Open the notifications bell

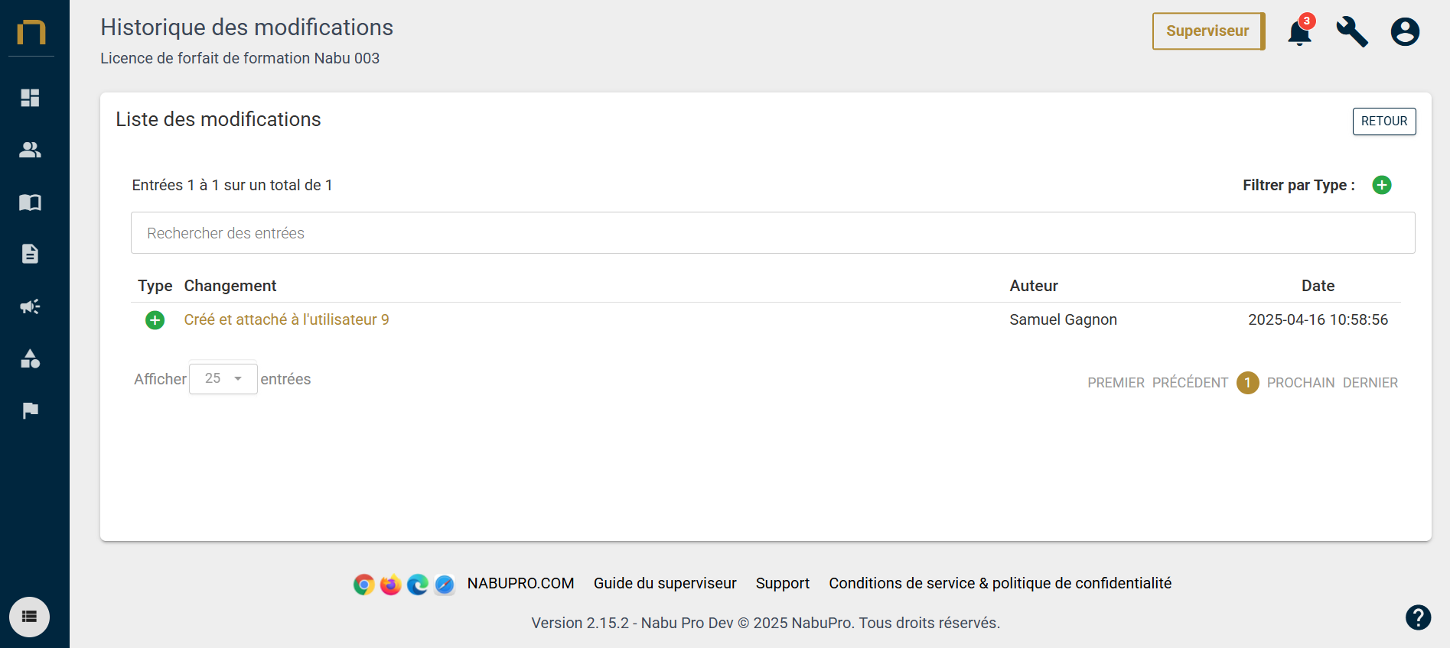1300,31
